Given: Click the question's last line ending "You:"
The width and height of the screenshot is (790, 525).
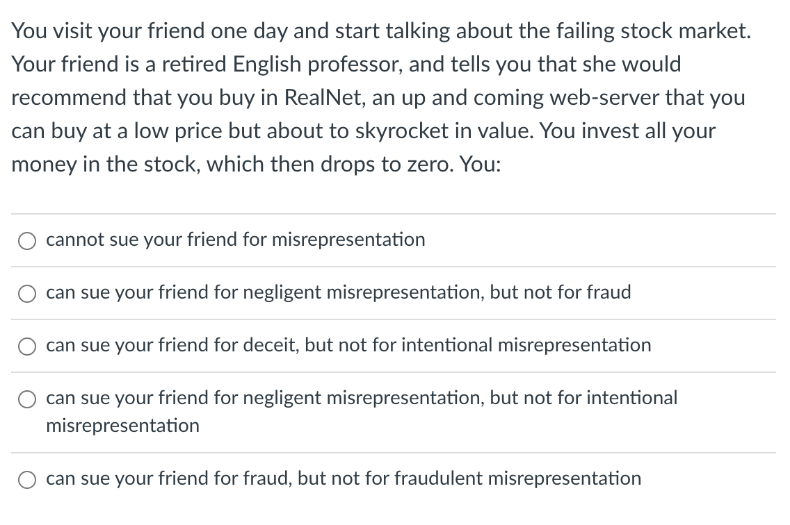Looking at the screenshot, I should tap(255, 164).
